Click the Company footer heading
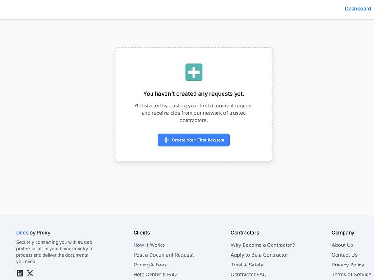 [x=343, y=232]
